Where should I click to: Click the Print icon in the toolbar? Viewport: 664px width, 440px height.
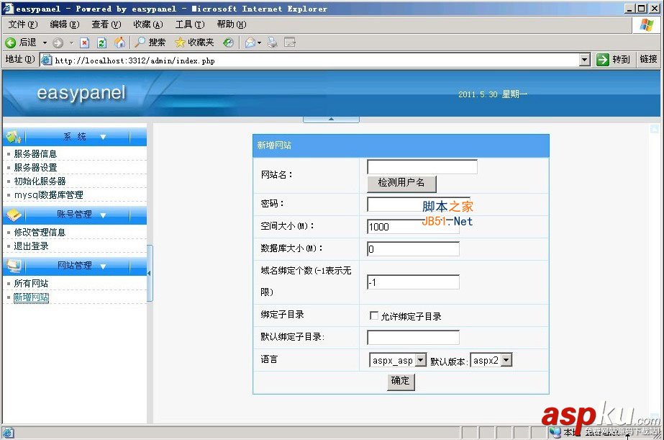tap(272, 42)
